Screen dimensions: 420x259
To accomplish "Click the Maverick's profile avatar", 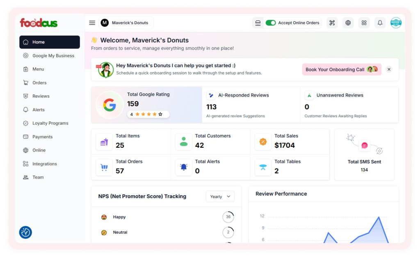I will coord(396,23).
